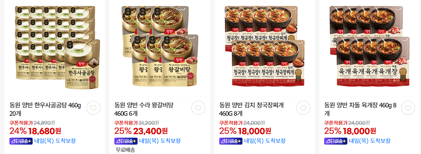
Task: Click the 18,680원 discounted price
Action: pos(45,131)
